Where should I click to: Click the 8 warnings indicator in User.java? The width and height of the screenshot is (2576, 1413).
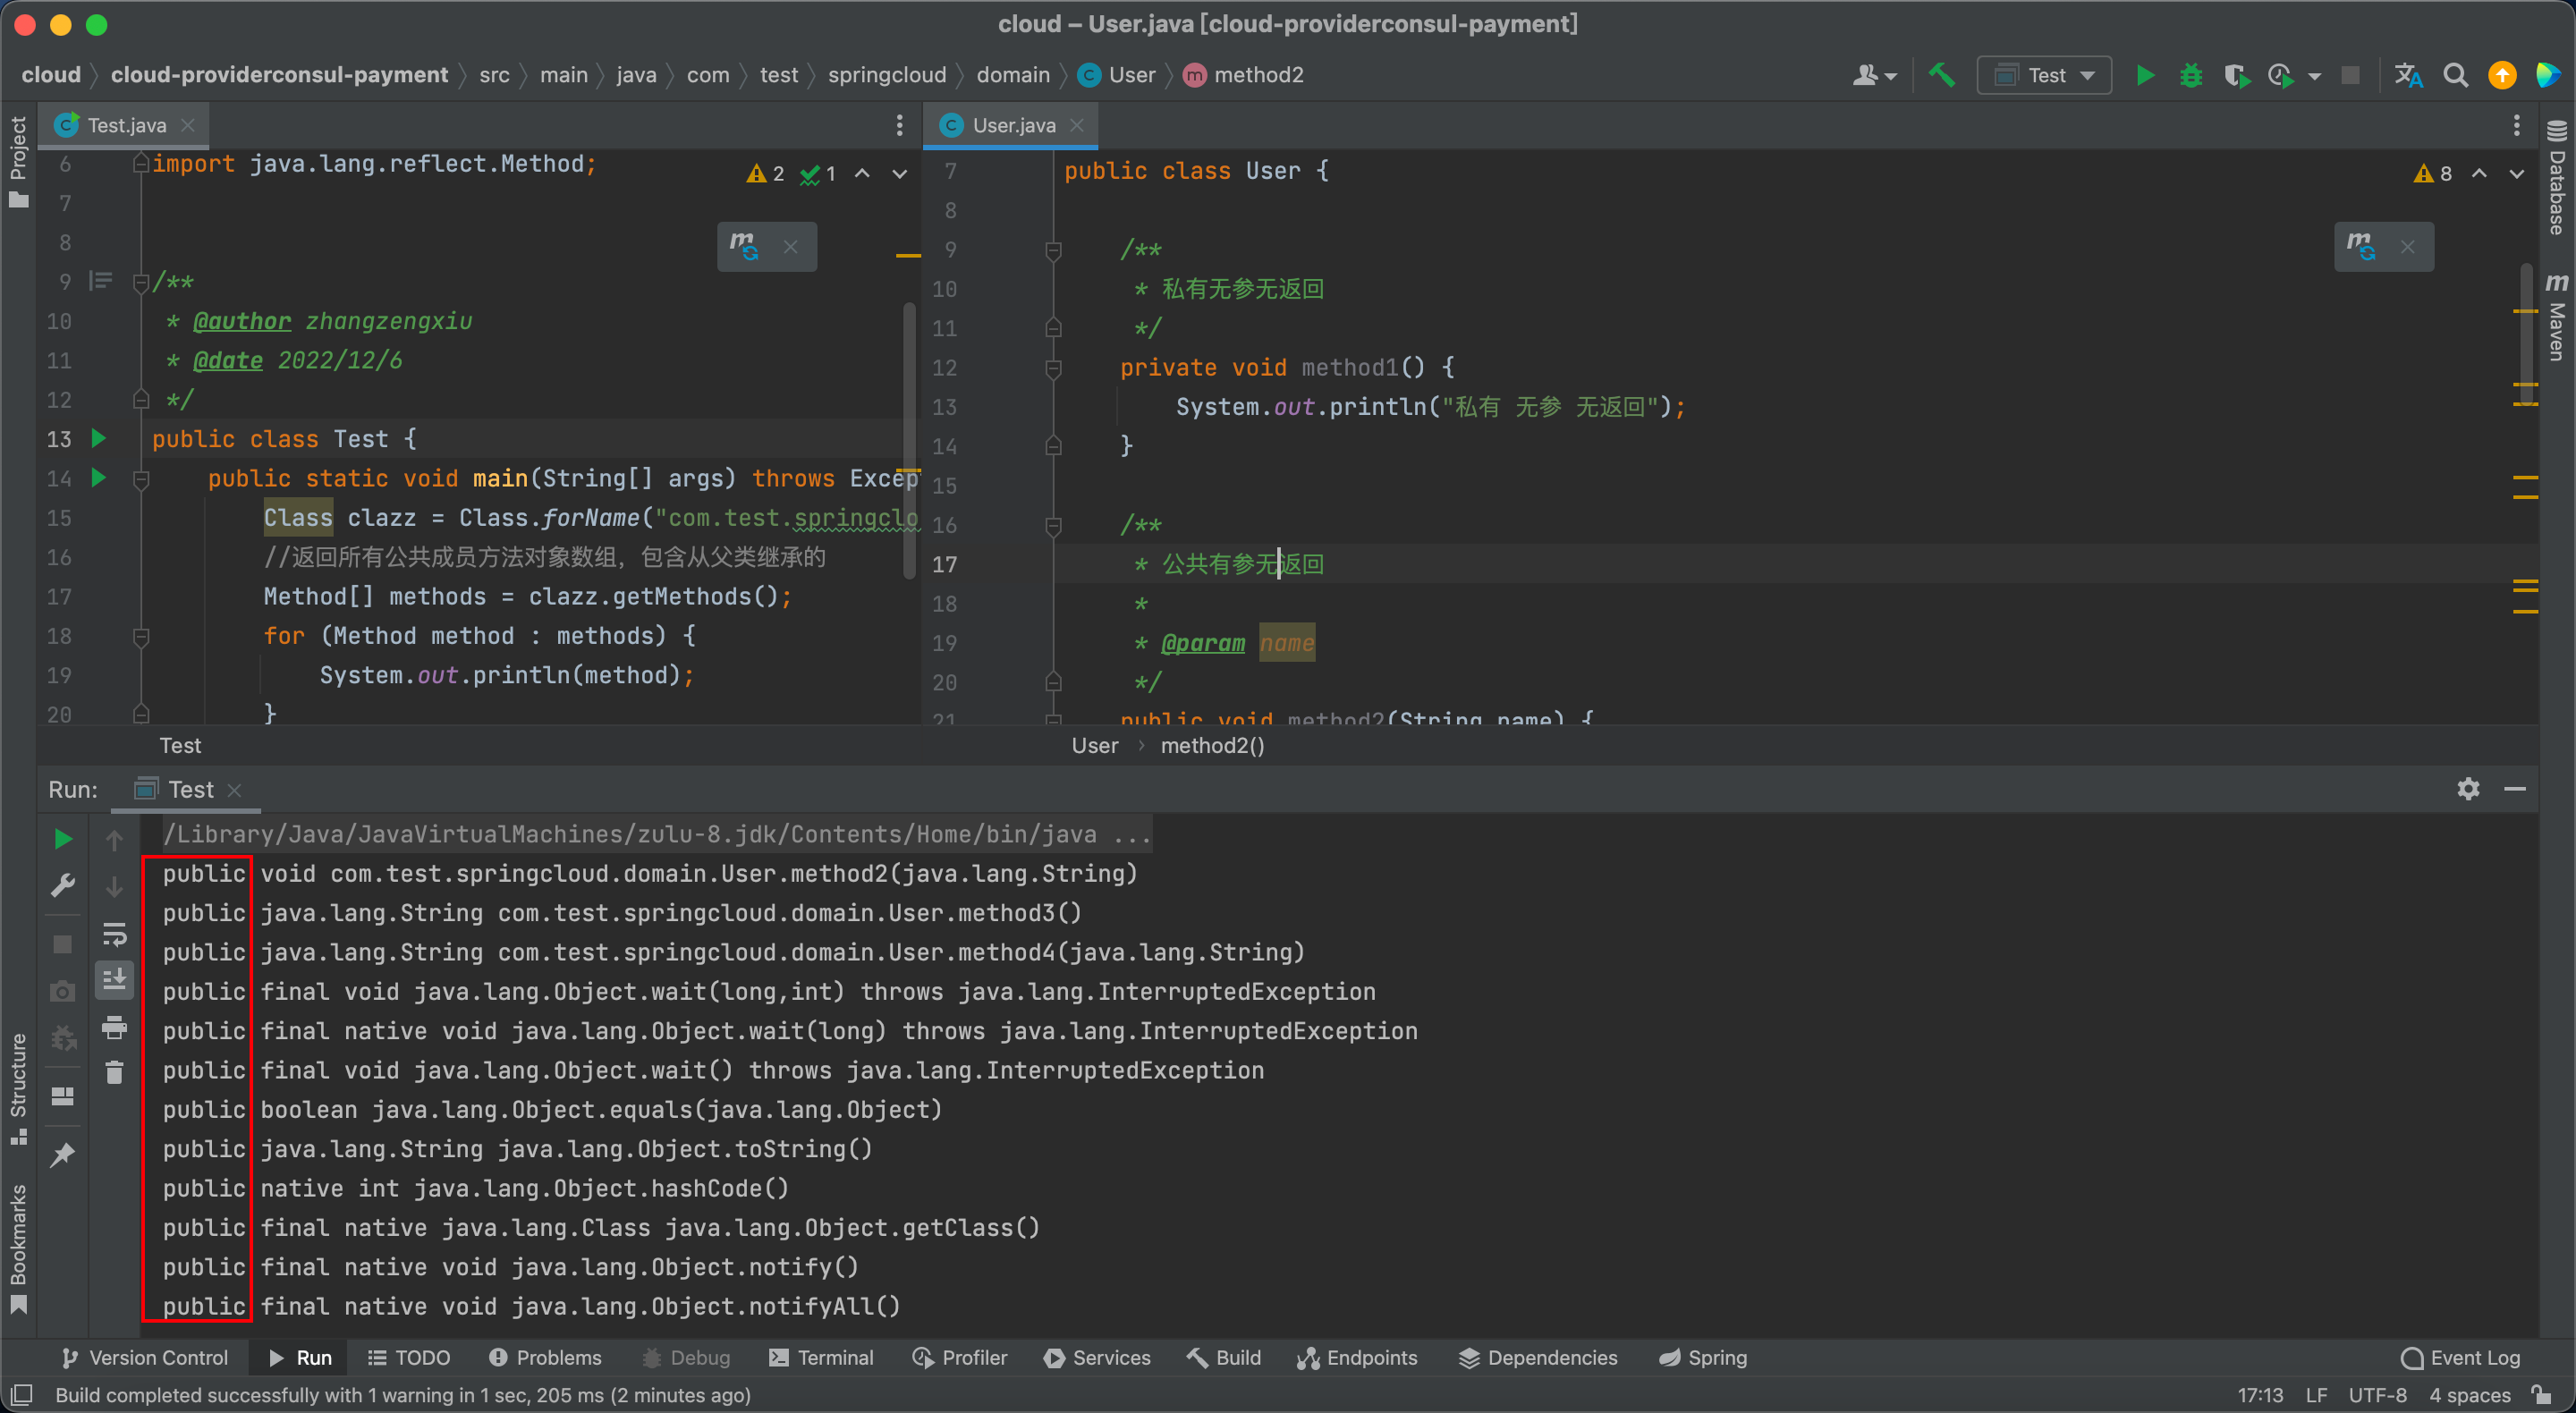(2433, 173)
